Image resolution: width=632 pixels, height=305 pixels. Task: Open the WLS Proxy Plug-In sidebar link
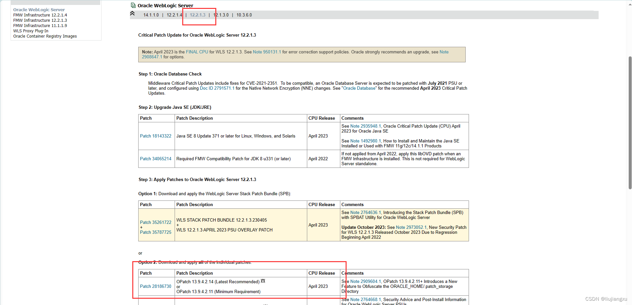click(31, 31)
